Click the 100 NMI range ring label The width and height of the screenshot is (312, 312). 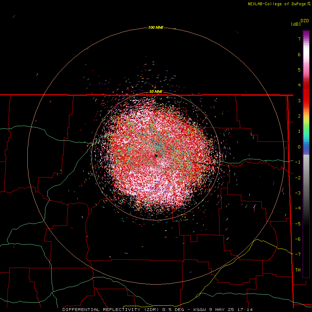pyautogui.click(x=156, y=27)
